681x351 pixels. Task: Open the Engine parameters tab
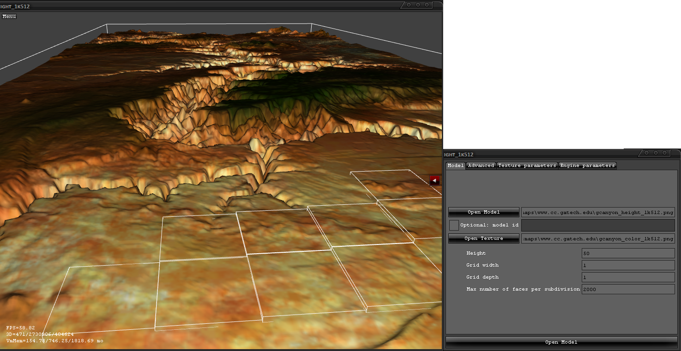click(x=587, y=166)
